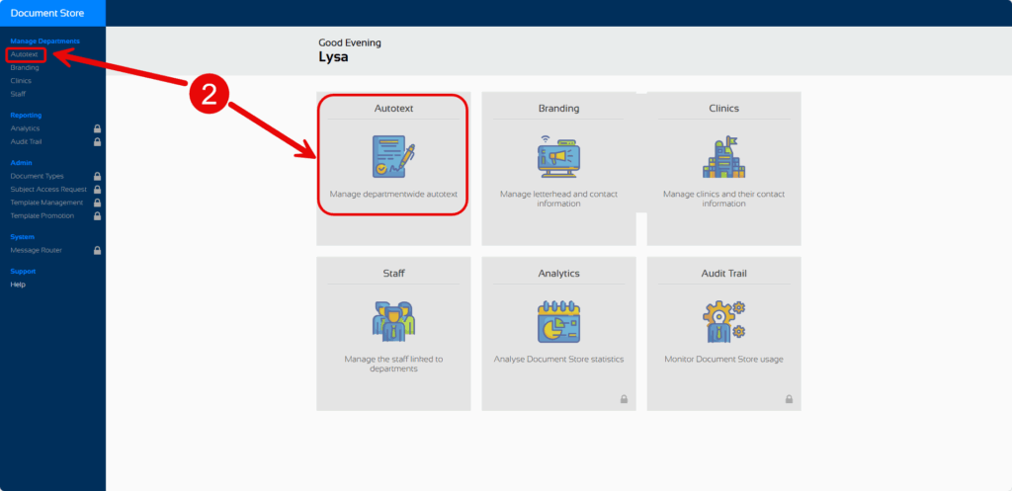Open Help under Support
Image resolution: width=1012 pixels, height=491 pixels.
[18, 285]
